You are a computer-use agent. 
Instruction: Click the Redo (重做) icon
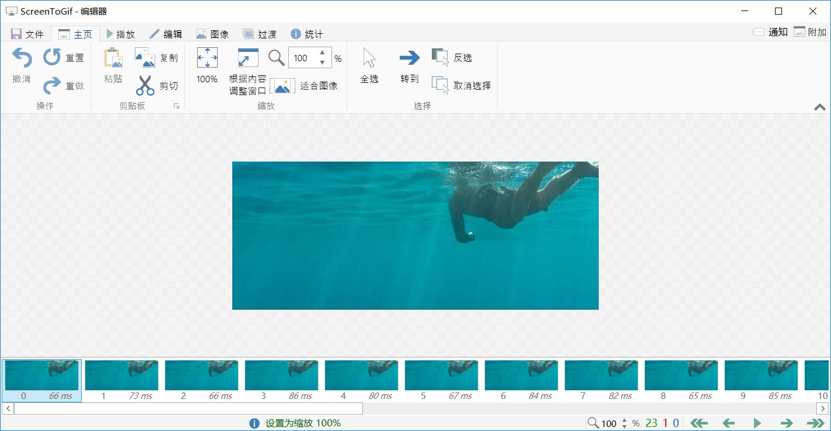[x=52, y=86]
